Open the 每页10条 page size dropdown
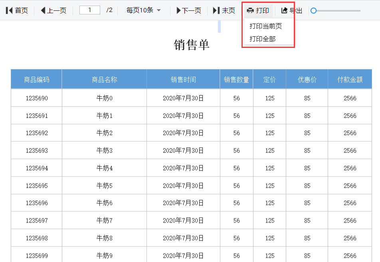 tap(143, 10)
